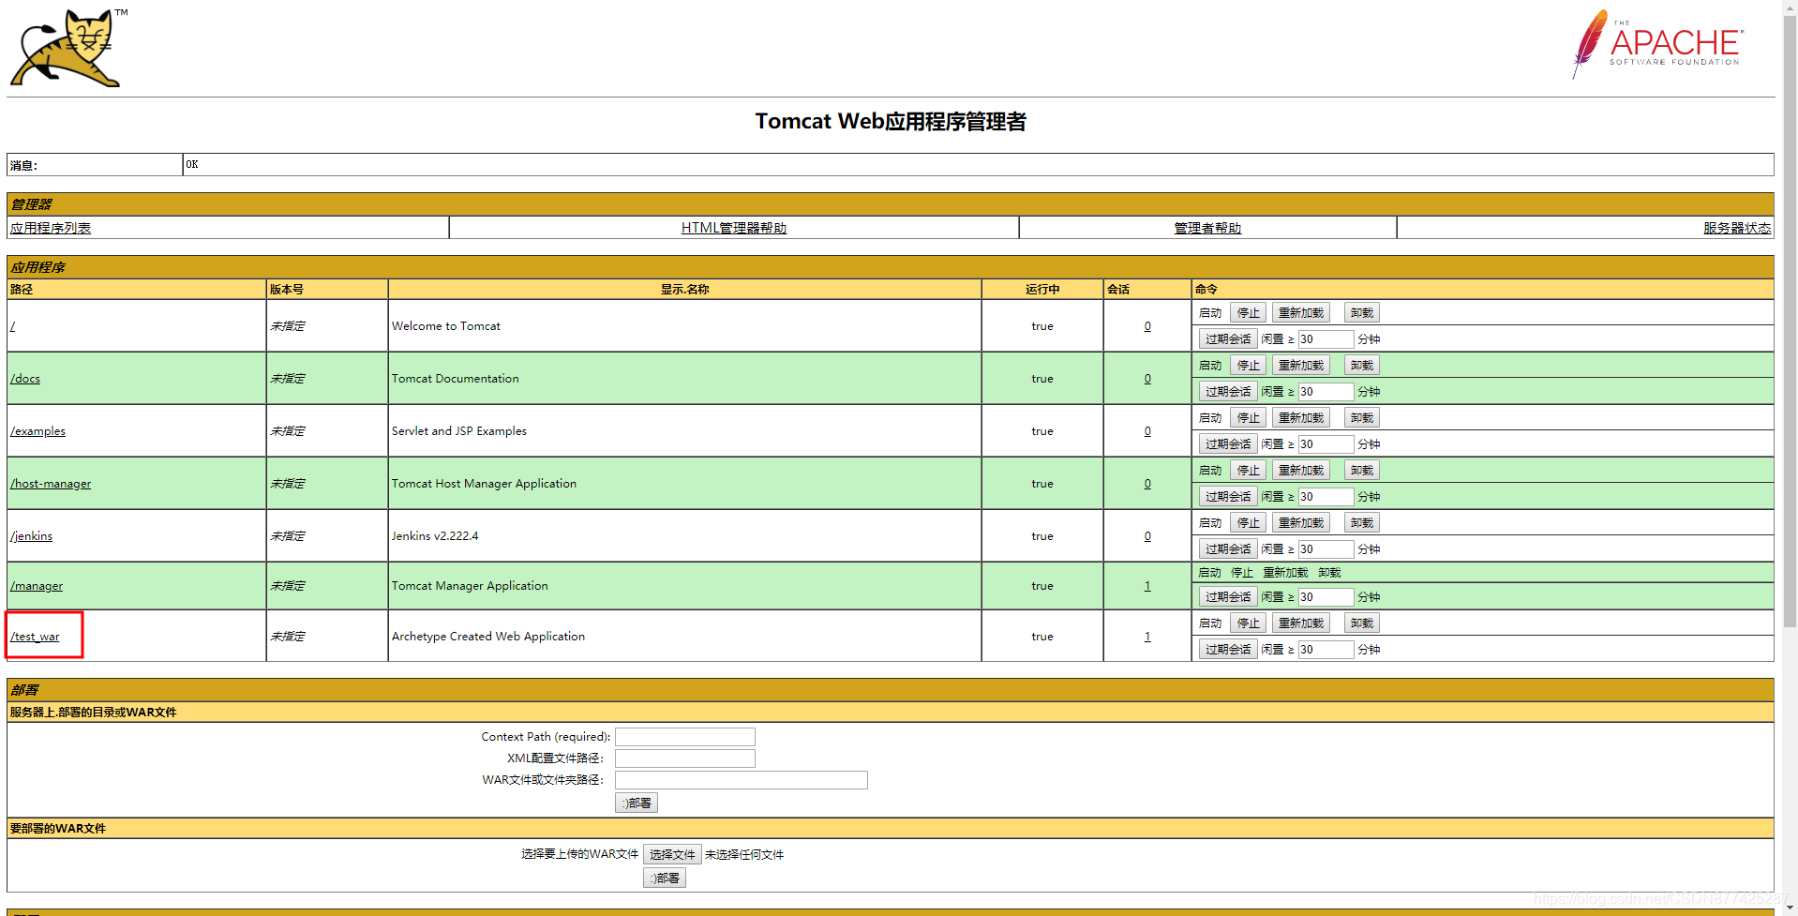Undeploy the /examples application

pyautogui.click(x=1362, y=418)
